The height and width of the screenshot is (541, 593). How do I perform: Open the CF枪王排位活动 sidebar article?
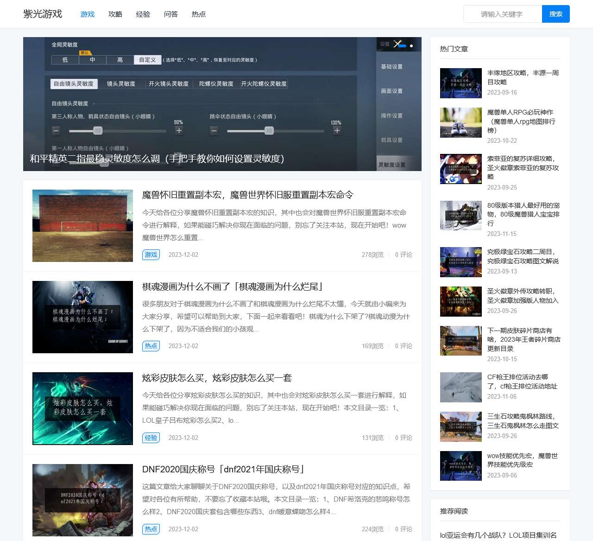[x=522, y=382]
